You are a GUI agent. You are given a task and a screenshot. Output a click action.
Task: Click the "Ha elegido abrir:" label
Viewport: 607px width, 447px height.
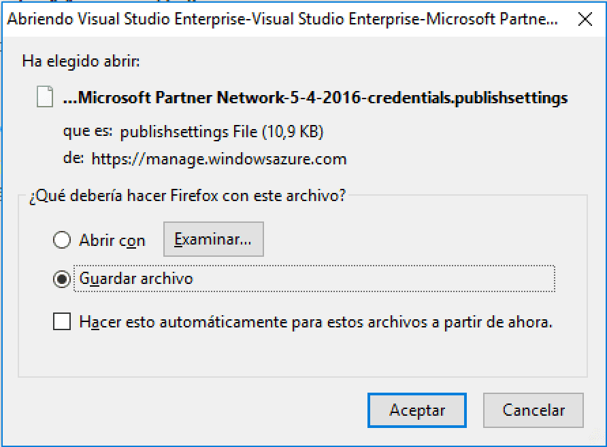pos(81,61)
